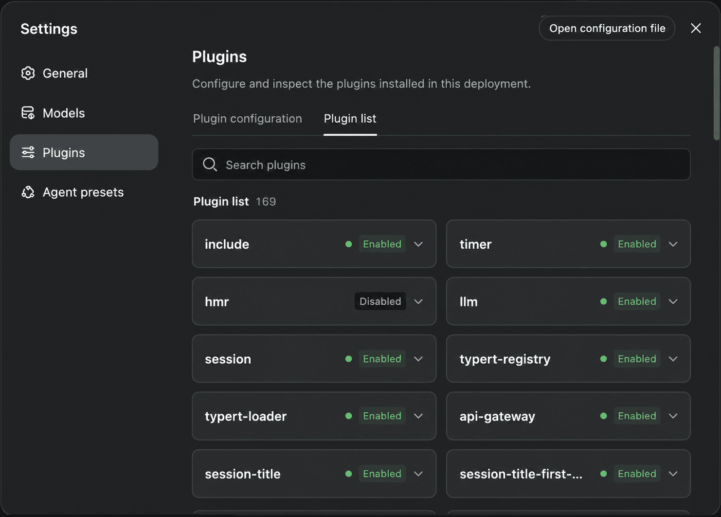Expand the session plugin chevron
The image size is (721, 517).
coord(418,359)
